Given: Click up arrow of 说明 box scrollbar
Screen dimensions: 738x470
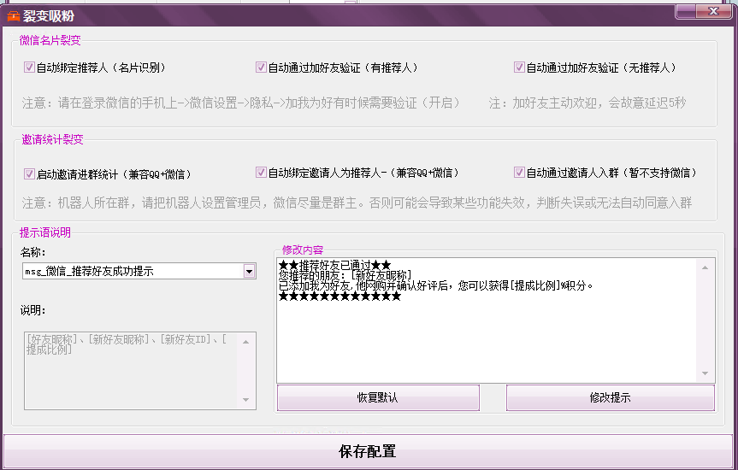Looking at the screenshot, I should click(247, 341).
